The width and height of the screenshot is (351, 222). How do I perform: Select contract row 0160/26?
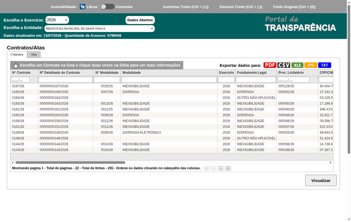point(172,115)
